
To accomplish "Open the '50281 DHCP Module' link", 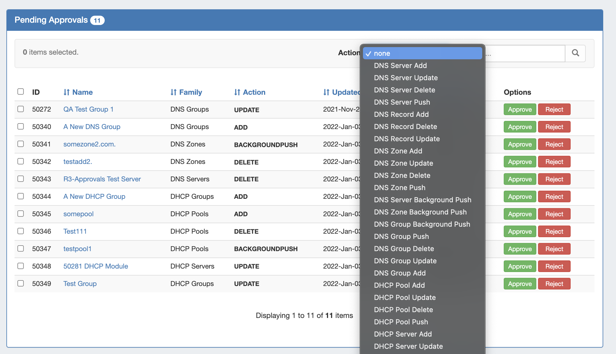I will pos(96,266).
